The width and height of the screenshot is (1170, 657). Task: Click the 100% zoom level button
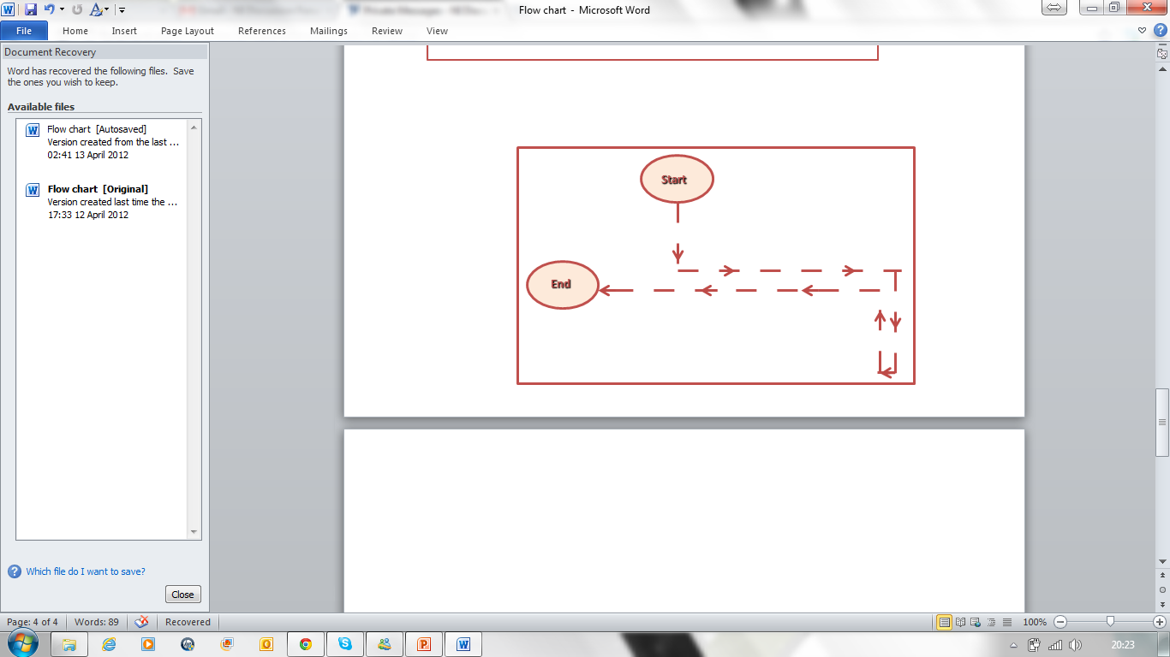tap(1035, 622)
